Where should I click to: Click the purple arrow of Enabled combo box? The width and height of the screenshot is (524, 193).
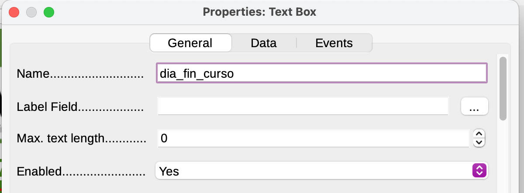point(479,171)
